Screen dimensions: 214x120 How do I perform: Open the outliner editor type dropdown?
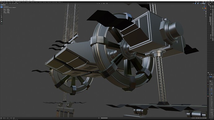208,3
